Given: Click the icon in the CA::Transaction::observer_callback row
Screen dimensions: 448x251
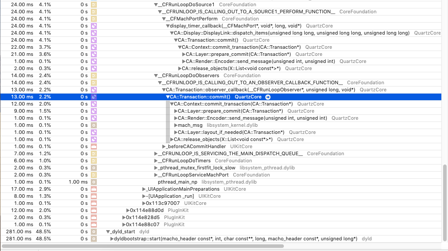Looking at the screenshot, I should [94, 90].
